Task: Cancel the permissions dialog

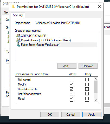Action: [x=71, y=115]
